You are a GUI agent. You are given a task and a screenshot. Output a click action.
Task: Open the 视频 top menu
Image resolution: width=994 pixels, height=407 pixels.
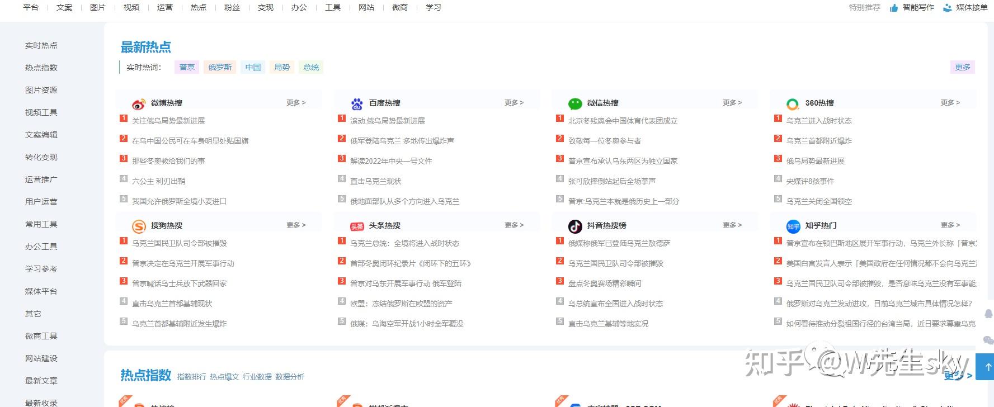131,7
